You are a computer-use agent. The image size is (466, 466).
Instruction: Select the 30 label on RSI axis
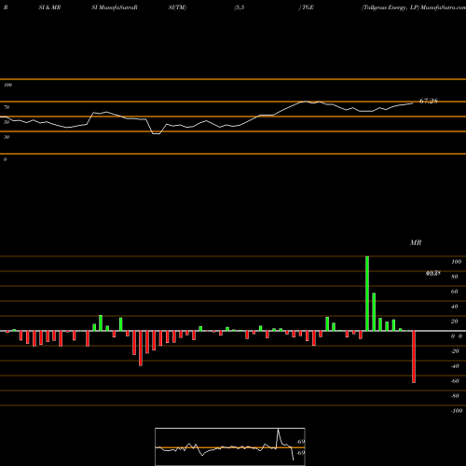tap(7, 137)
